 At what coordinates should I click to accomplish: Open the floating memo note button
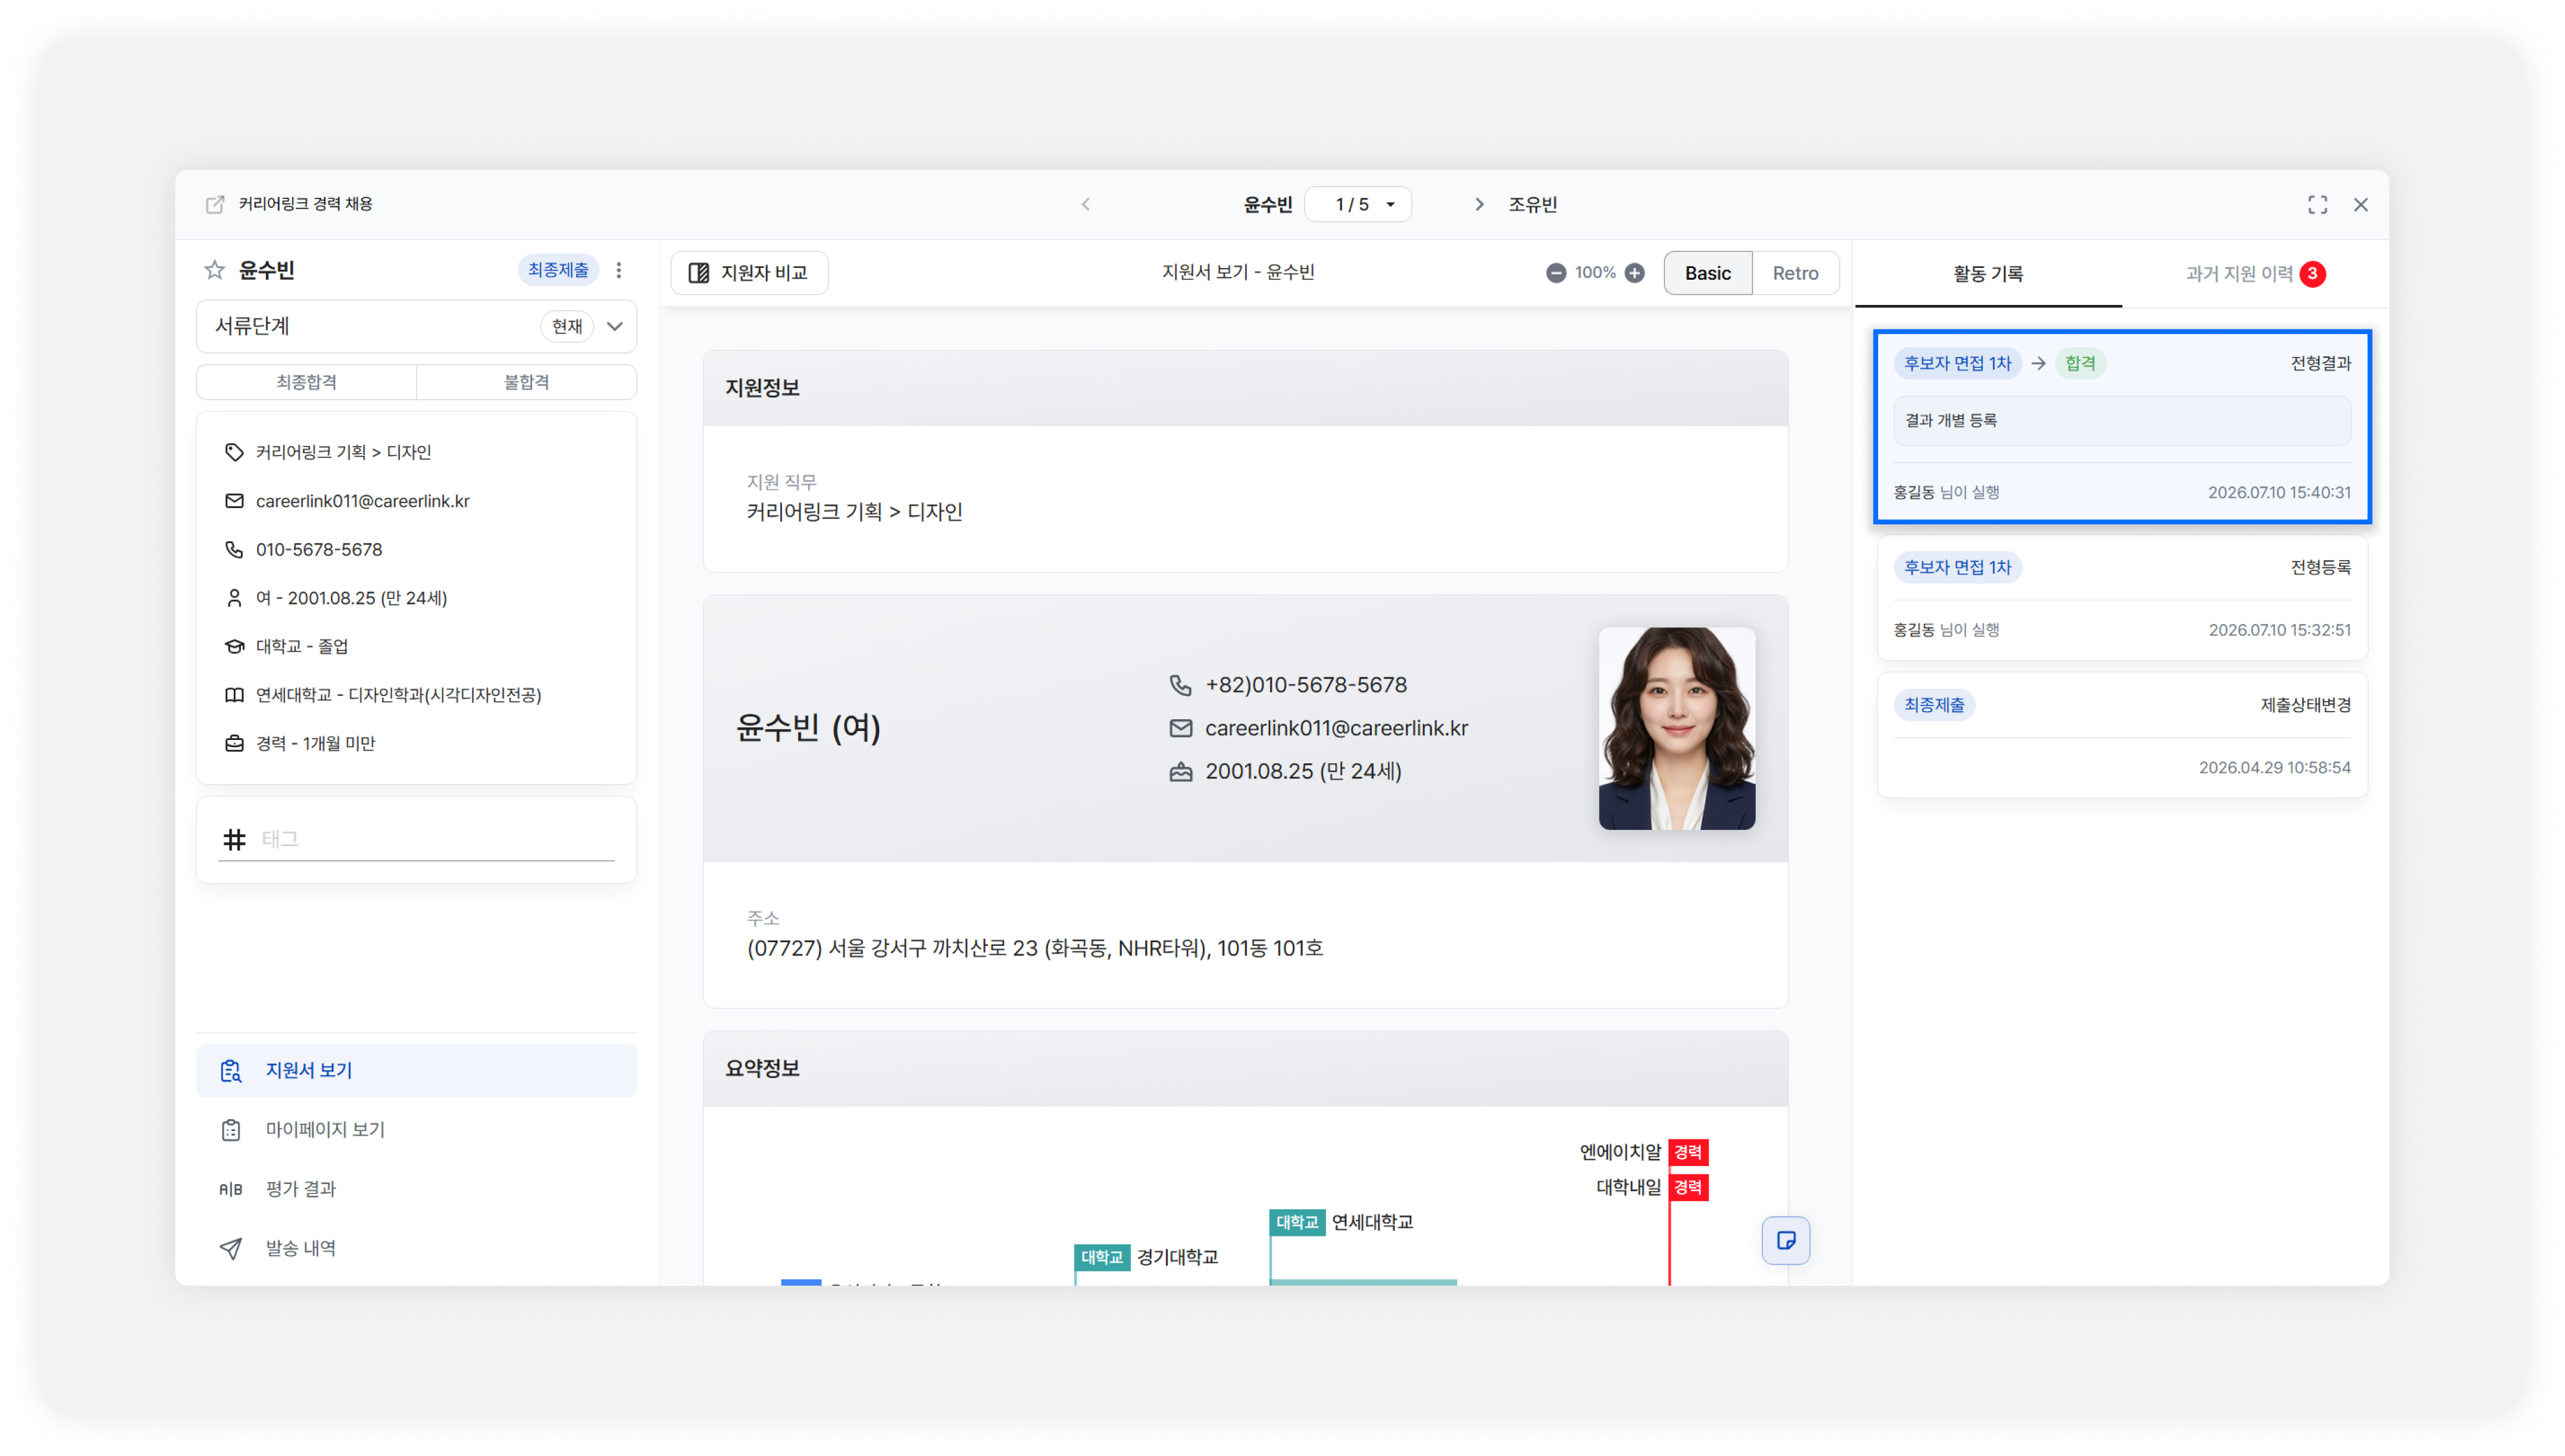click(1785, 1240)
